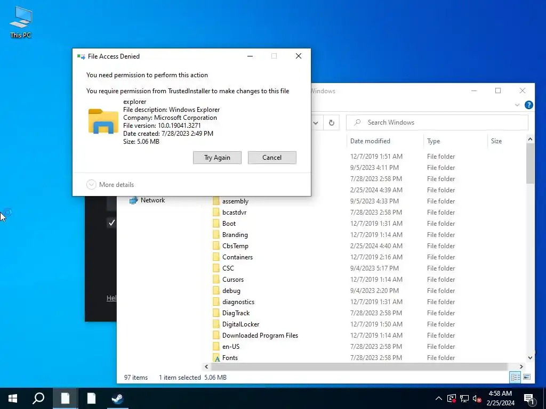Open the Windows Start menu
The height and width of the screenshot is (409, 546).
click(x=13, y=398)
